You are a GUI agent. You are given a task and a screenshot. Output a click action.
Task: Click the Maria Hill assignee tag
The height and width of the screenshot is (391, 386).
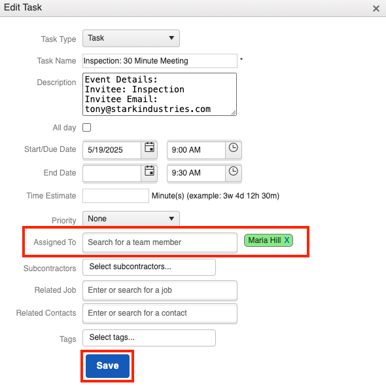(264, 240)
